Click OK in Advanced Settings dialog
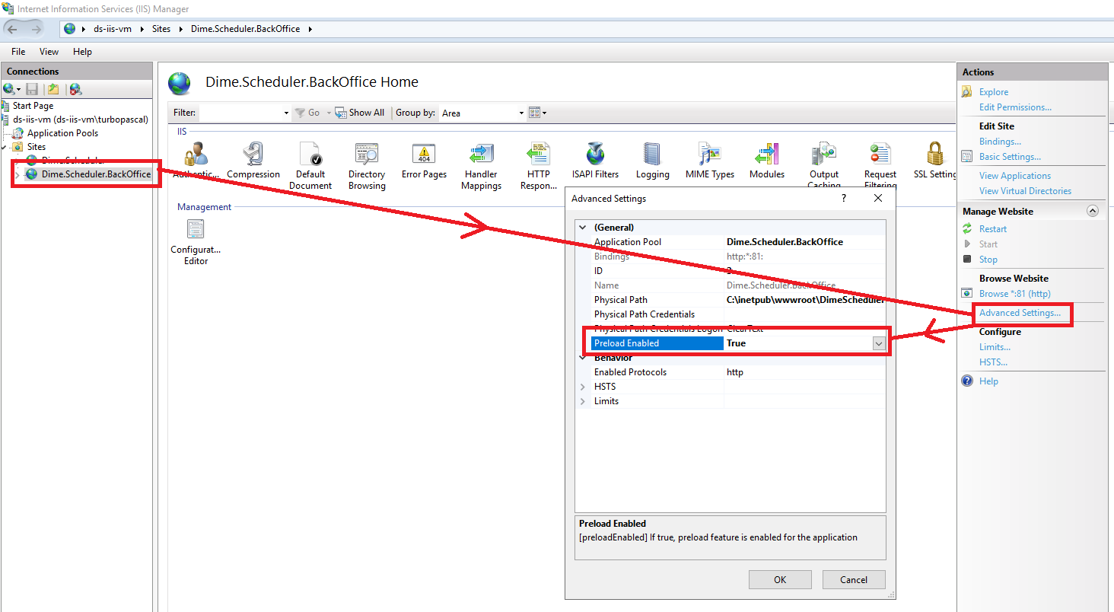 click(780, 579)
